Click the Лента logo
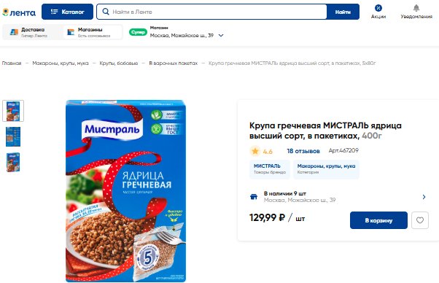This screenshot has height=283, width=439. coord(19,12)
